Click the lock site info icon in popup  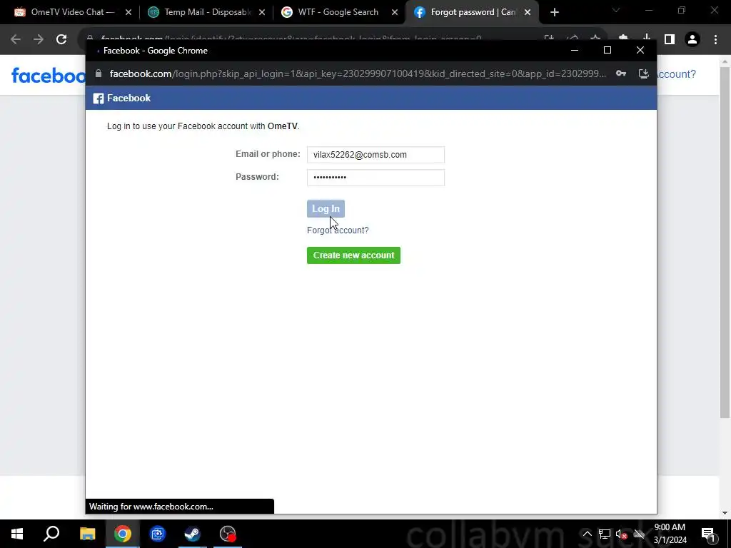[99, 73]
